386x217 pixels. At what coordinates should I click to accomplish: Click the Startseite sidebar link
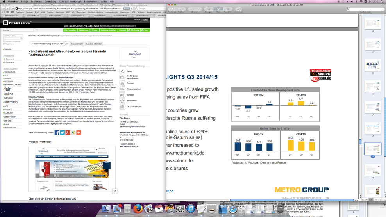pos(8,49)
